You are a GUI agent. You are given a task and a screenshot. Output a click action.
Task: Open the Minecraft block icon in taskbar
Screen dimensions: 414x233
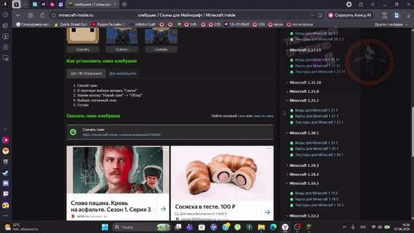[309, 227]
